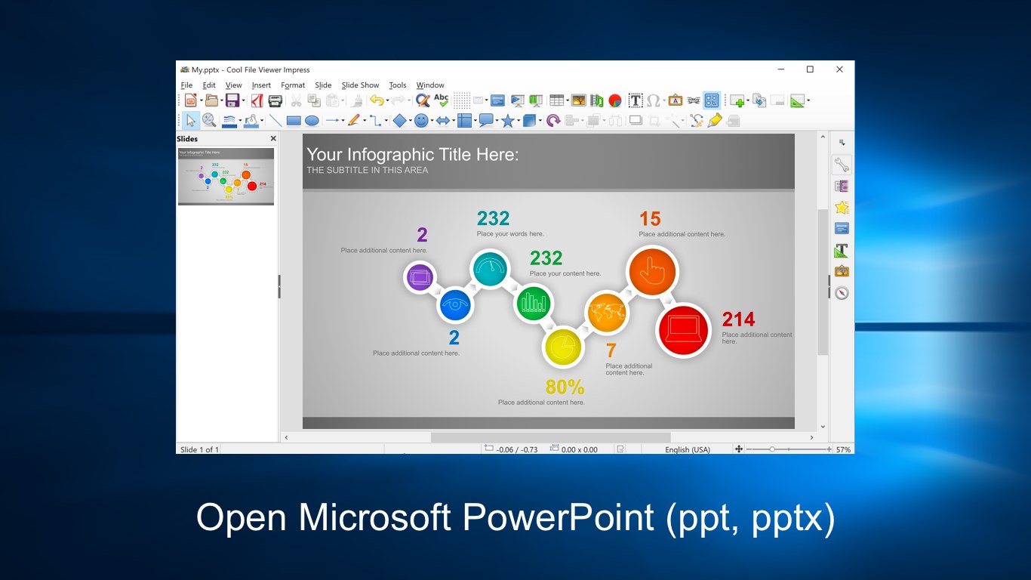This screenshot has width=1031, height=580.
Task: Toggle the Shadow icon
Action: click(x=636, y=121)
